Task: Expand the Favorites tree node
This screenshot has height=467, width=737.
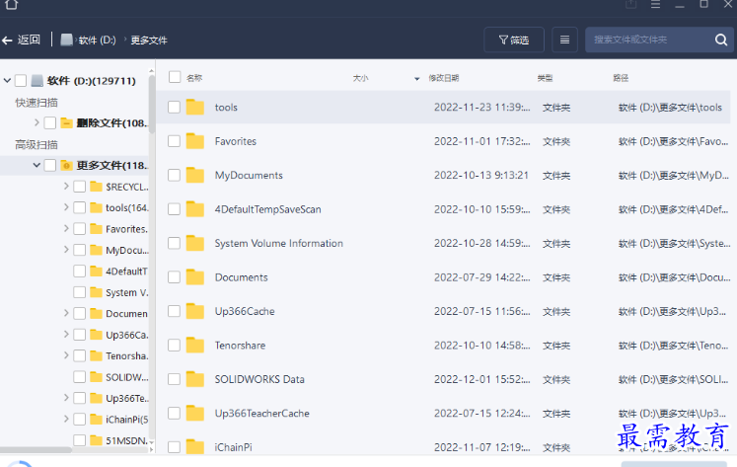Action: pyautogui.click(x=66, y=228)
